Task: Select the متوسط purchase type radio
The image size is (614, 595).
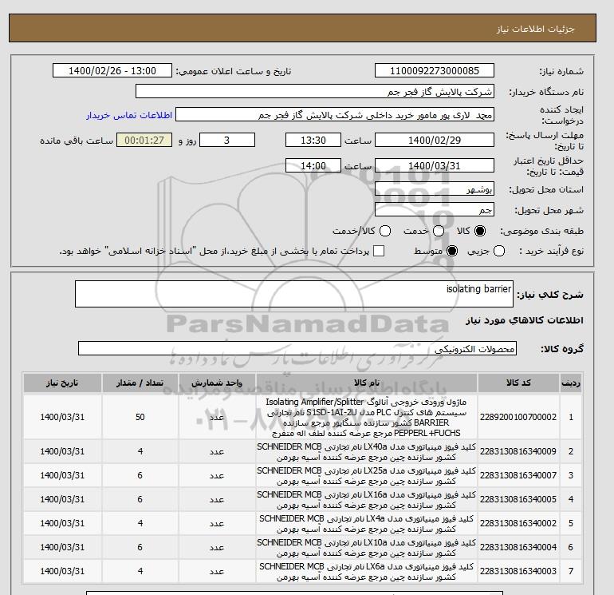Action: [x=452, y=251]
